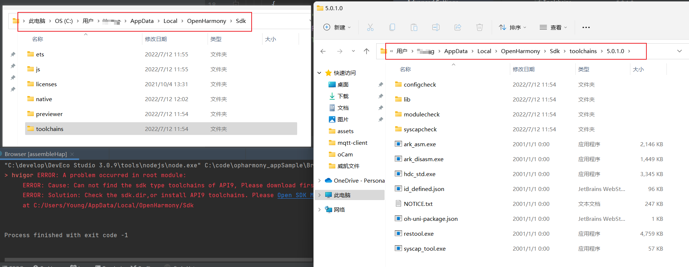Go back with the left arrow
The width and height of the screenshot is (689, 267).
pyautogui.click(x=323, y=51)
